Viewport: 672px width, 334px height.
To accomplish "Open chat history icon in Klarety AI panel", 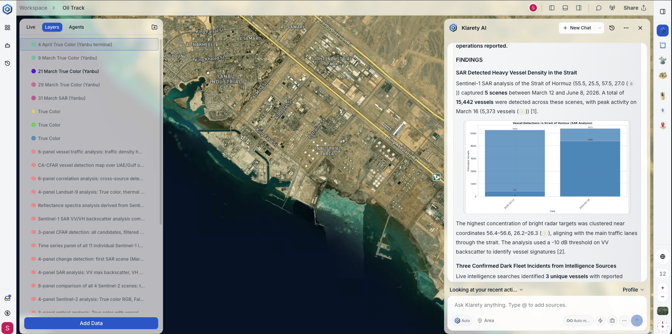I will 612,28.
